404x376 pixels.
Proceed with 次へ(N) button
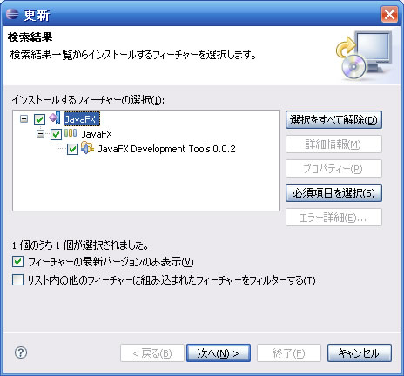tap(219, 353)
